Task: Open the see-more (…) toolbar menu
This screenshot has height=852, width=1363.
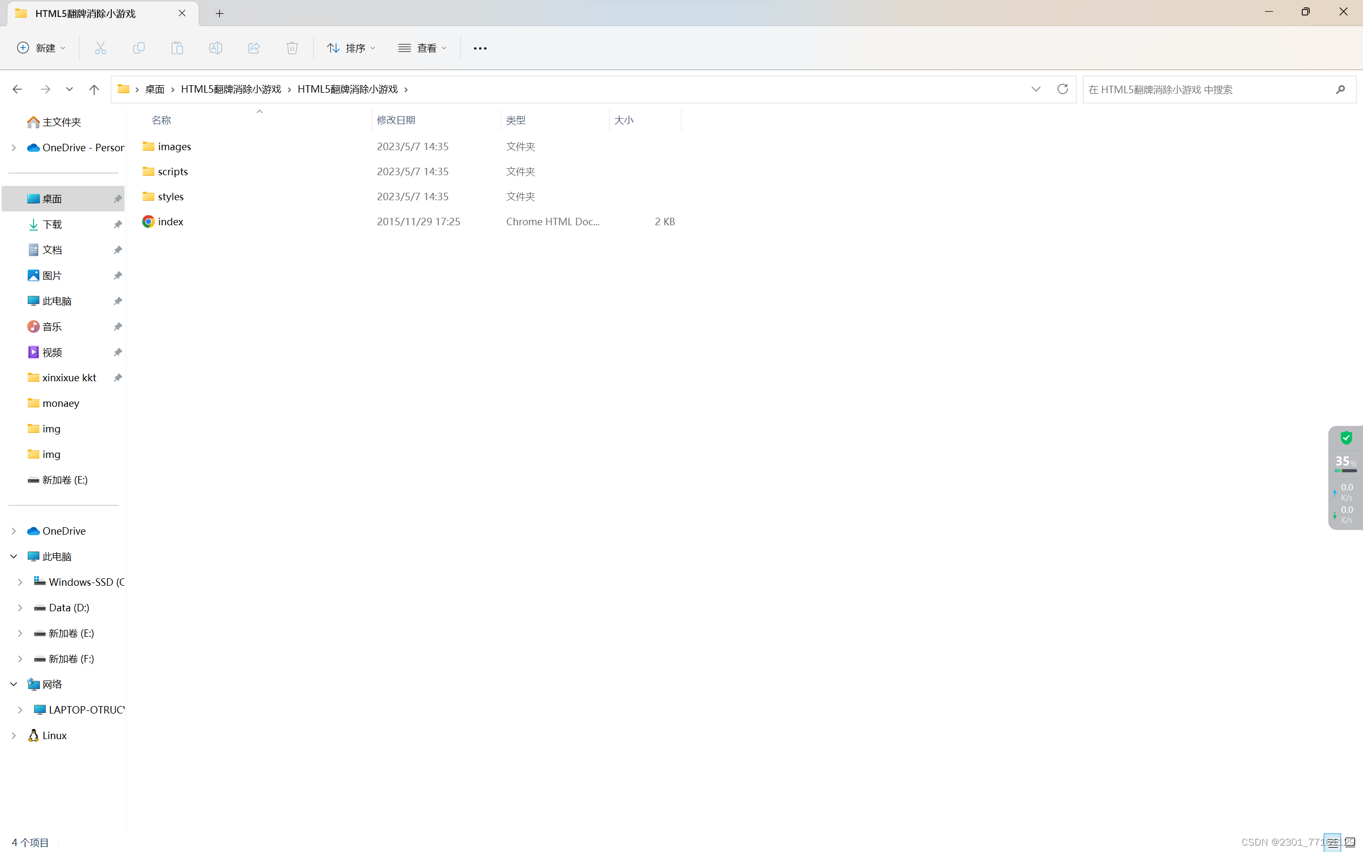Action: [x=479, y=48]
